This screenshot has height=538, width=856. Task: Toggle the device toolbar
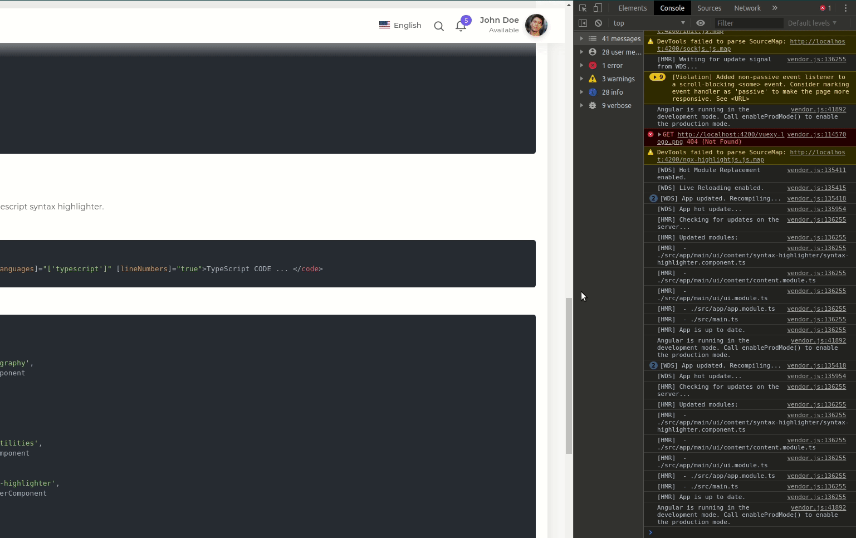tap(597, 8)
